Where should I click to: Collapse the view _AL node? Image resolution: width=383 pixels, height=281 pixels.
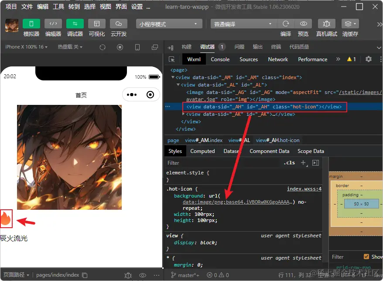[x=178, y=85]
